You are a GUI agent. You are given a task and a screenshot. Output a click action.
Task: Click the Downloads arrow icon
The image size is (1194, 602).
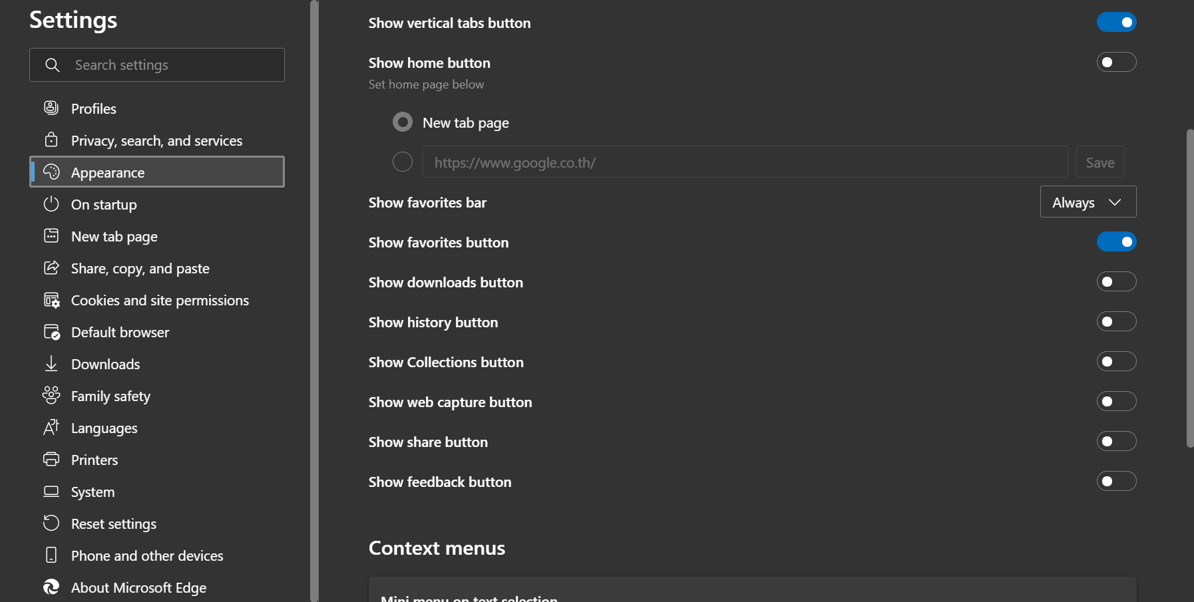[51, 363]
